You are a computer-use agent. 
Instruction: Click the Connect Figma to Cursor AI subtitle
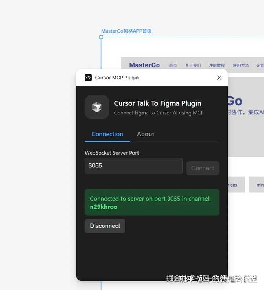159,113
